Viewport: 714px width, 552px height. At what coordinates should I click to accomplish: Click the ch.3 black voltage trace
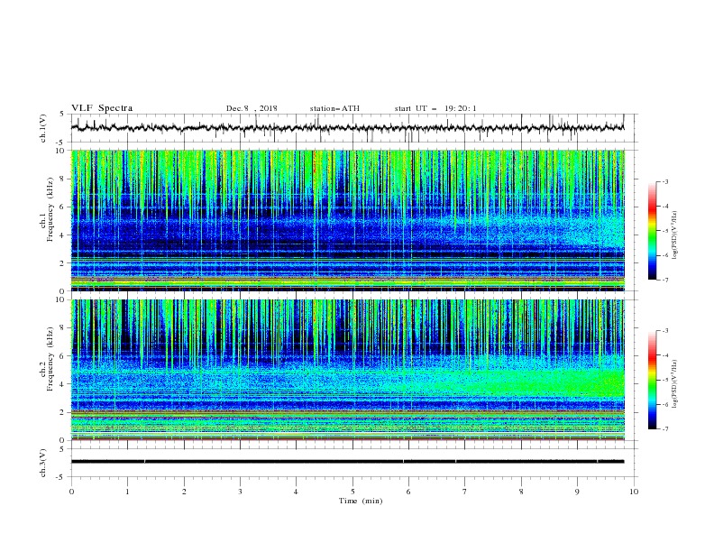tap(347, 462)
